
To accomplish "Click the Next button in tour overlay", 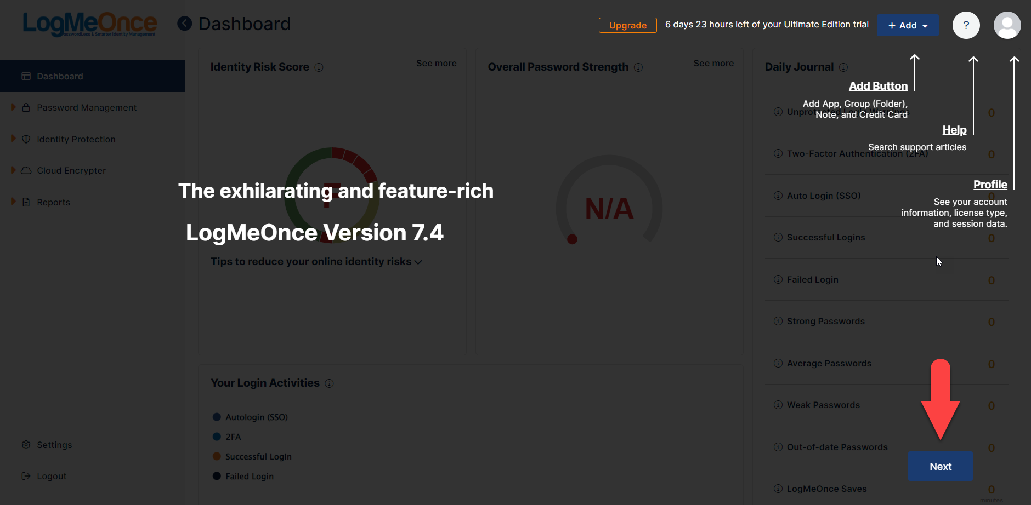I will [x=940, y=466].
